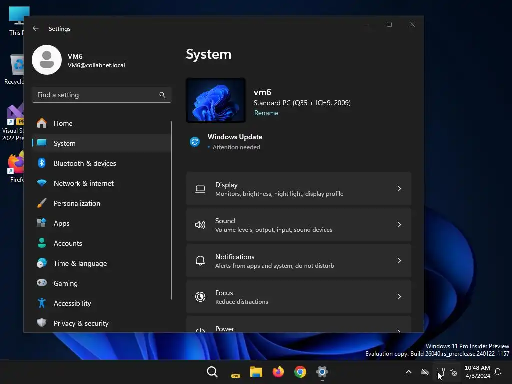Click the "Standard PC (Q35 + ICH9, 2009)" text
This screenshot has height=384, width=512.
click(x=302, y=103)
